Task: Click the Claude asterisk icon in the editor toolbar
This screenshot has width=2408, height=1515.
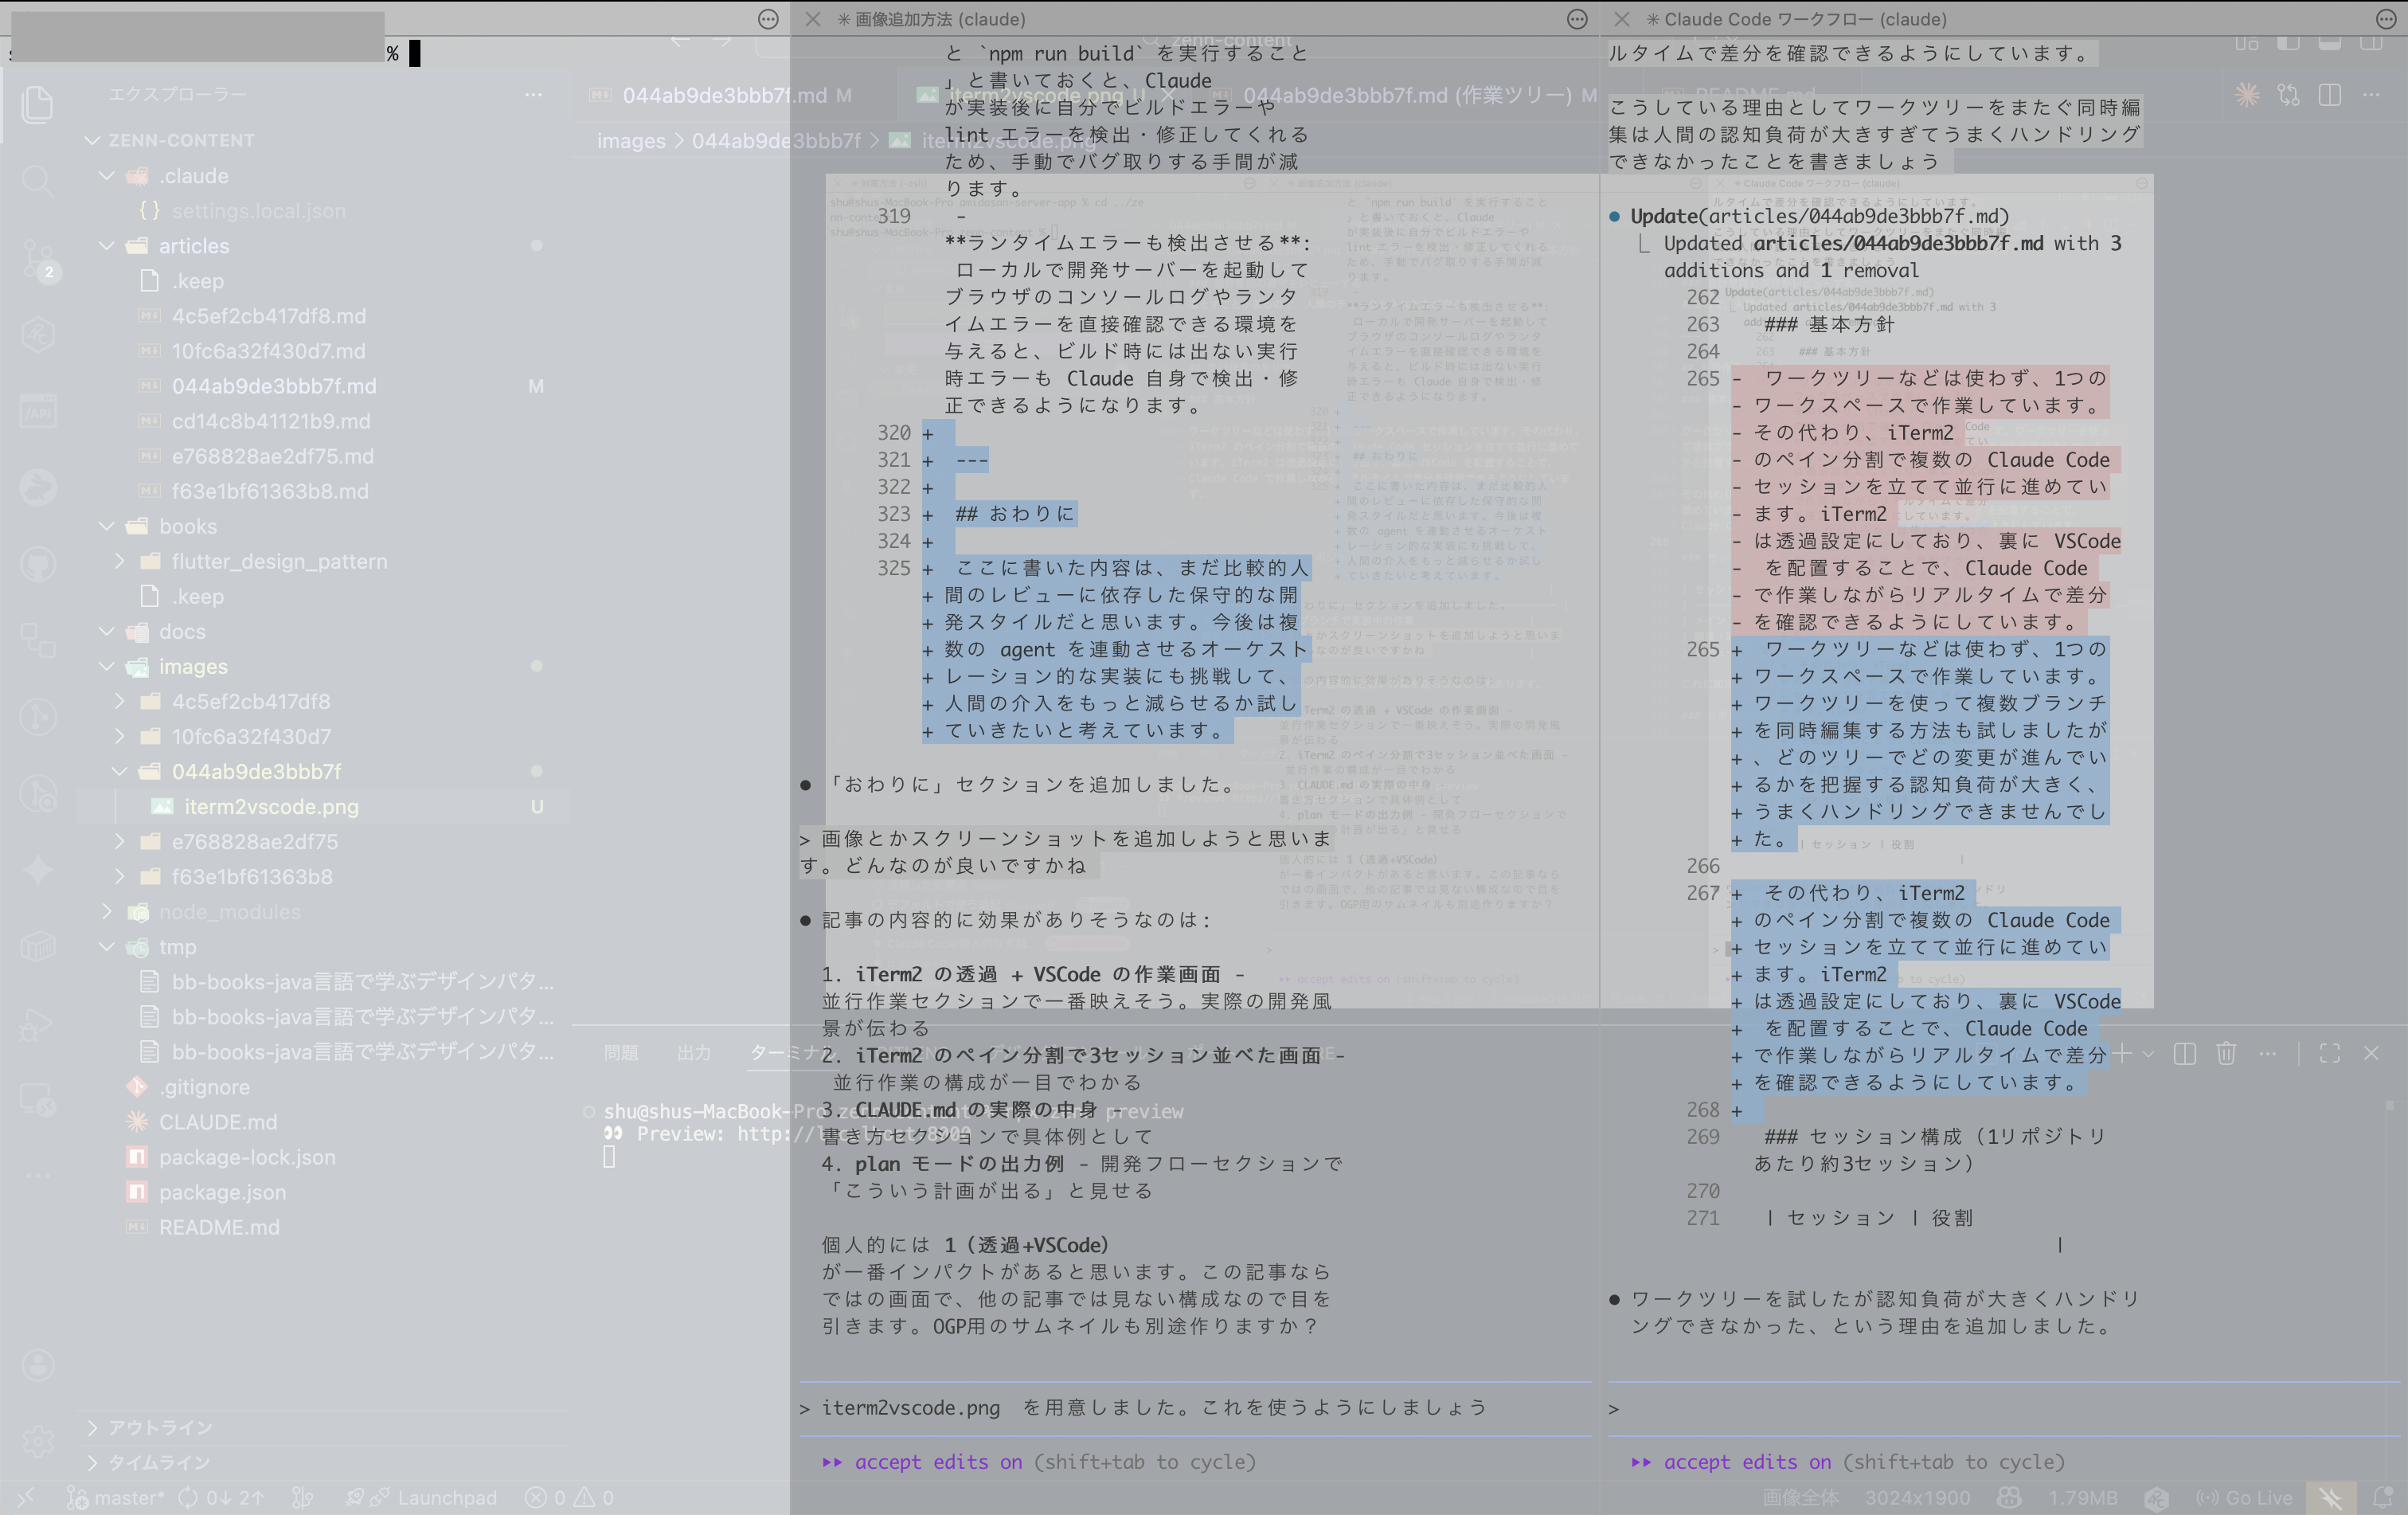Action: (x=2247, y=95)
